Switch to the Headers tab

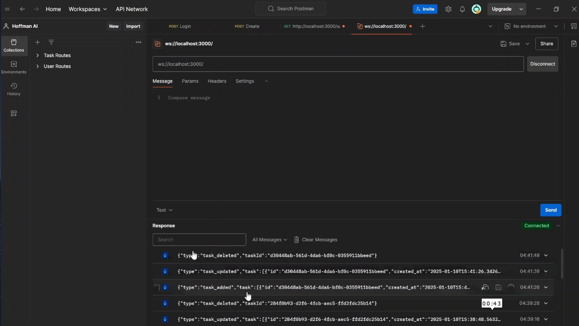217,81
